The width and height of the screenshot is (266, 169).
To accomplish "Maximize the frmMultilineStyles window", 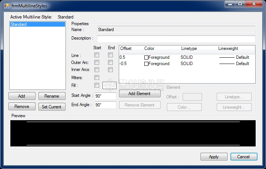I will pos(240,4).
